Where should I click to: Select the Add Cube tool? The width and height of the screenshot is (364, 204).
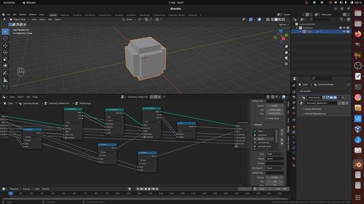pyautogui.click(x=5, y=87)
